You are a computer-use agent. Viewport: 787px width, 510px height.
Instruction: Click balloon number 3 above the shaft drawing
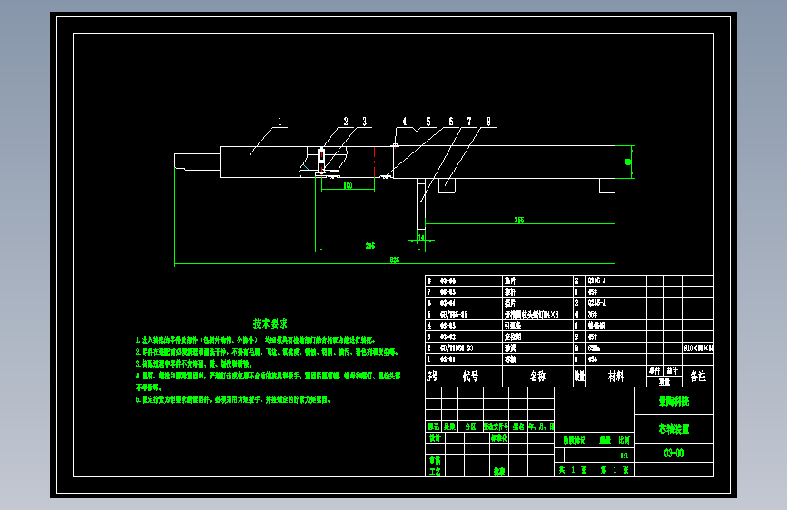[x=365, y=122]
